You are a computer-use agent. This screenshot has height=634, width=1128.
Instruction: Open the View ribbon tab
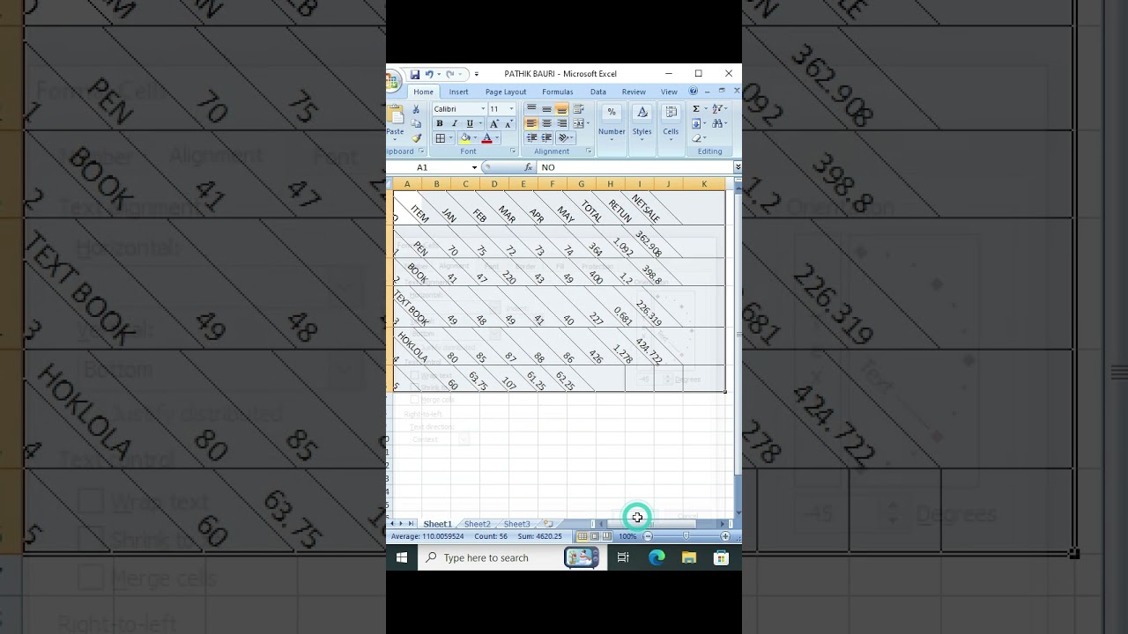[x=670, y=92]
